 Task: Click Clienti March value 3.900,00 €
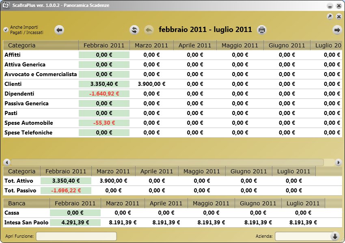[x=152, y=84]
